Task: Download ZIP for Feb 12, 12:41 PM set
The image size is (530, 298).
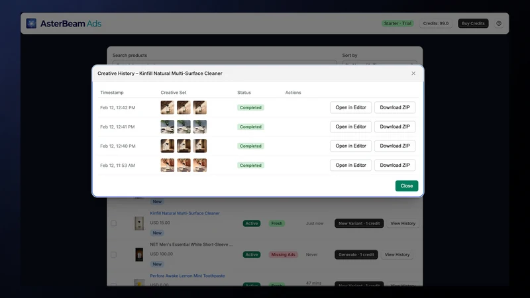Action: point(395,126)
